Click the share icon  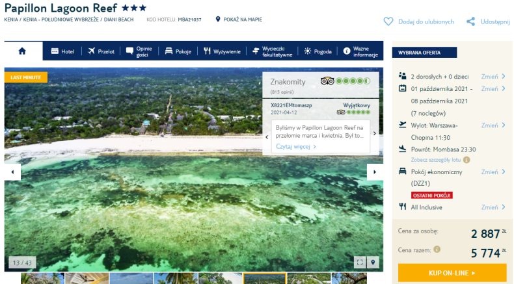(x=470, y=21)
